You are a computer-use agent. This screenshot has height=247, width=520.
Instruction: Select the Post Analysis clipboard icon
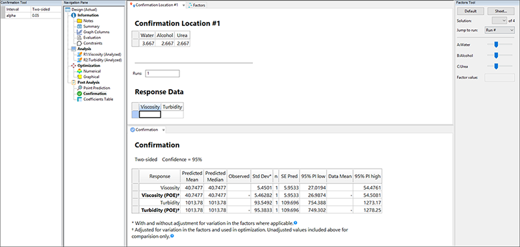[73, 82]
